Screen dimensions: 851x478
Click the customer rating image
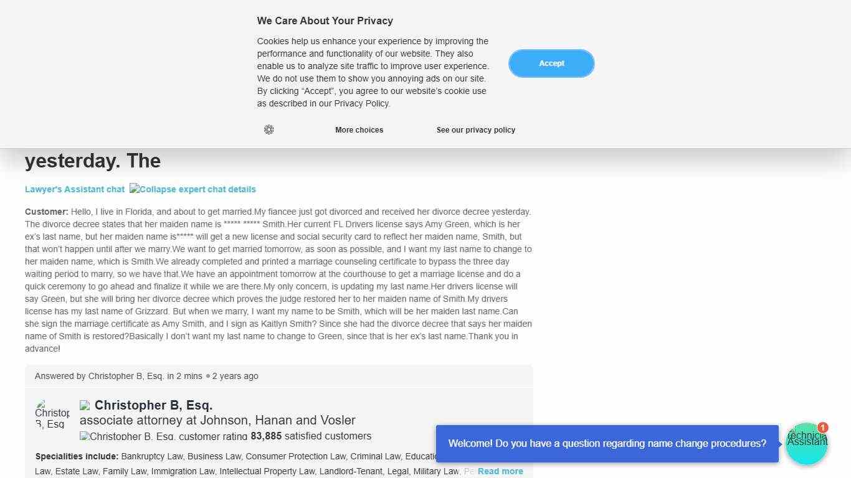(163, 436)
